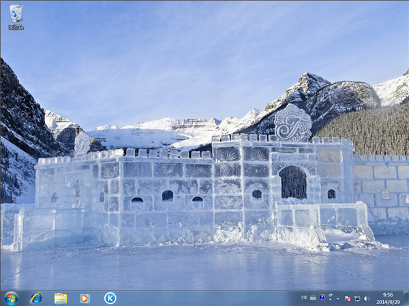The width and height of the screenshot is (409, 306).
Task: Expand the hidden tray icons arrow
Action: coord(338,298)
